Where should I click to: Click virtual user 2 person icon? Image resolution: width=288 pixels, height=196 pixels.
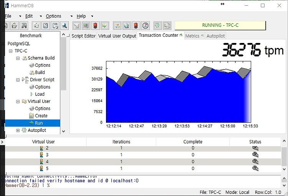tap(41, 148)
